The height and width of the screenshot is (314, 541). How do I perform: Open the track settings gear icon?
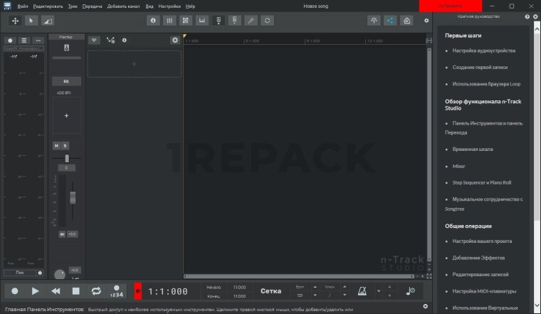[125, 41]
